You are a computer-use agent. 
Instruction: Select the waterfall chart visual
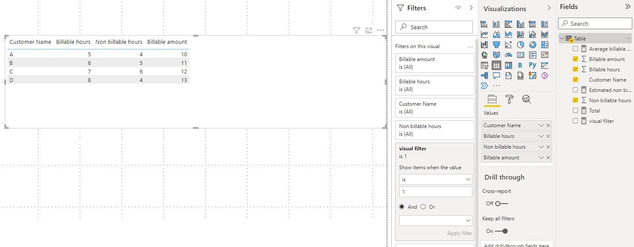[484, 45]
